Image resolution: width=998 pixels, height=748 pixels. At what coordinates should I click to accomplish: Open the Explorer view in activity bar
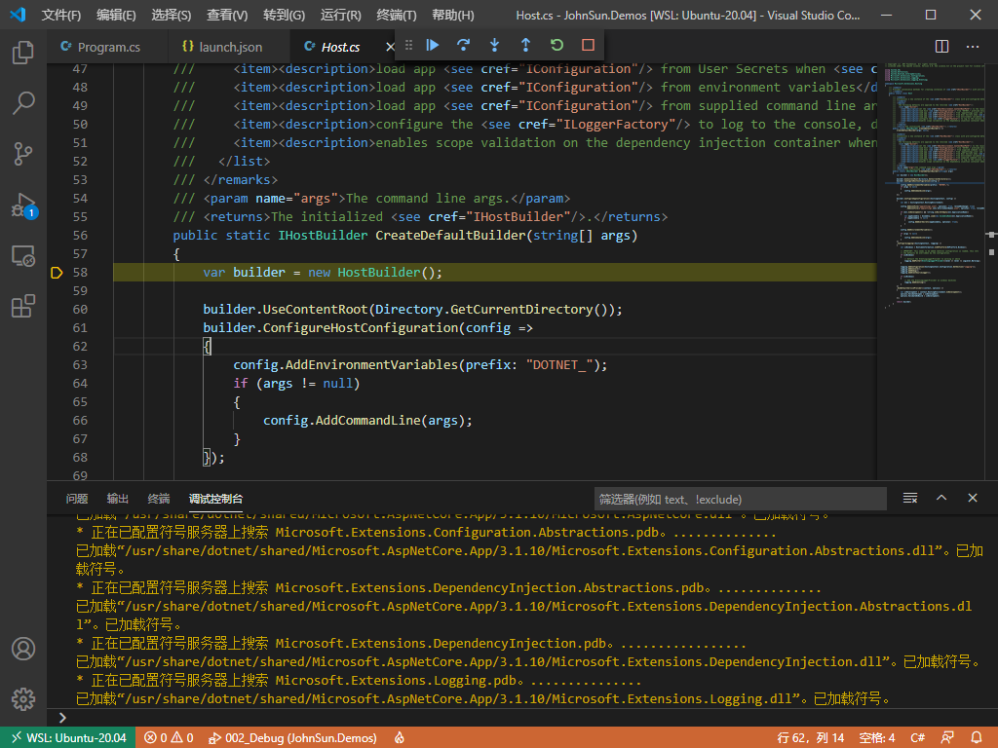pyautogui.click(x=23, y=53)
